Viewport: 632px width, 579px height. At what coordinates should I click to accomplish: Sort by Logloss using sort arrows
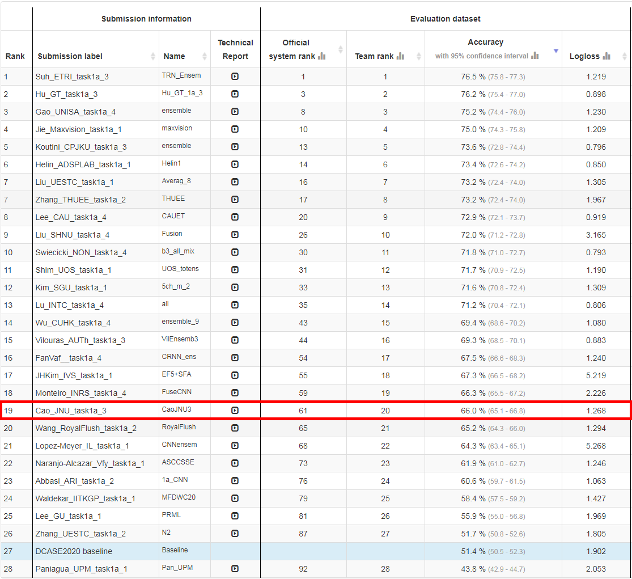[624, 56]
